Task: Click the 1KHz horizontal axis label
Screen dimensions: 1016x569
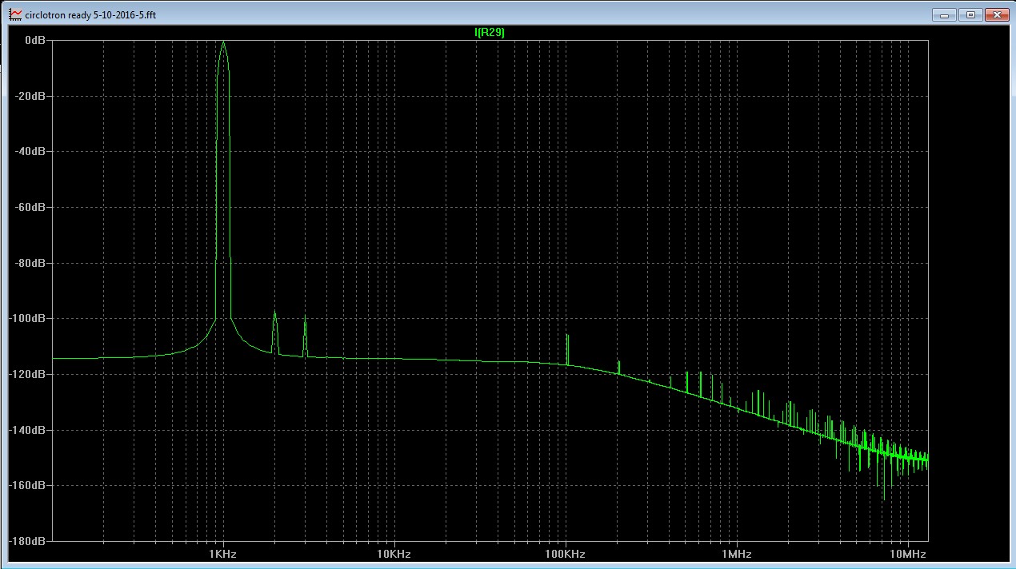Action: 222,554
